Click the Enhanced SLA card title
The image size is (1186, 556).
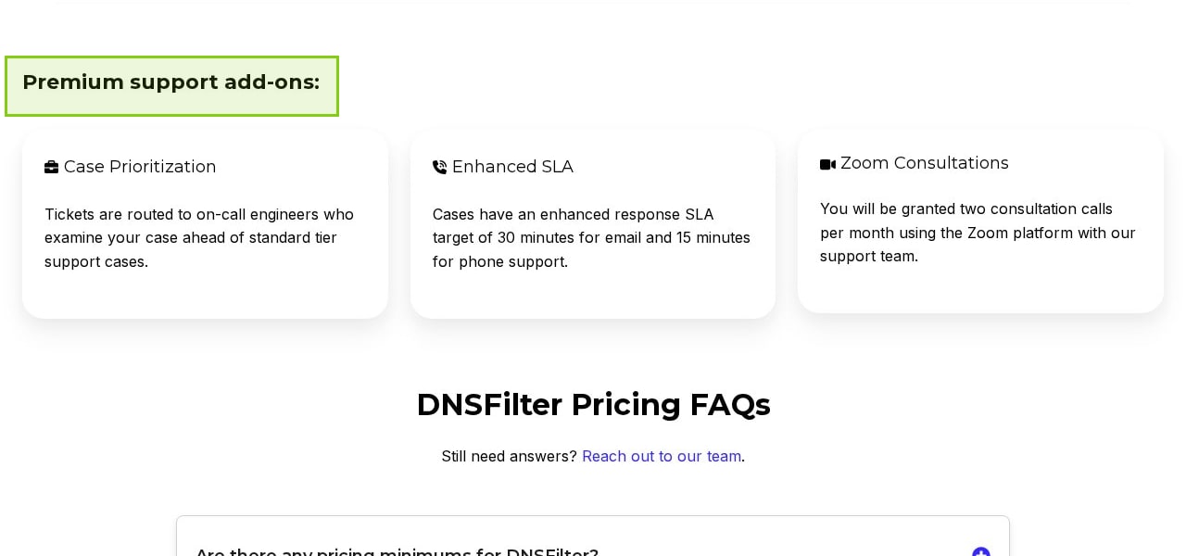click(512, 167)
